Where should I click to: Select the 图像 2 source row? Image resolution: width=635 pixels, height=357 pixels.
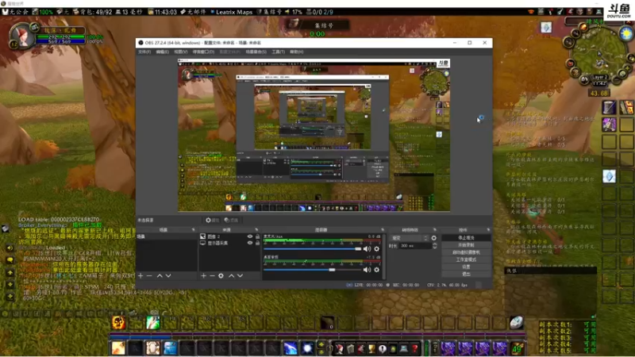tap(229, 236)
